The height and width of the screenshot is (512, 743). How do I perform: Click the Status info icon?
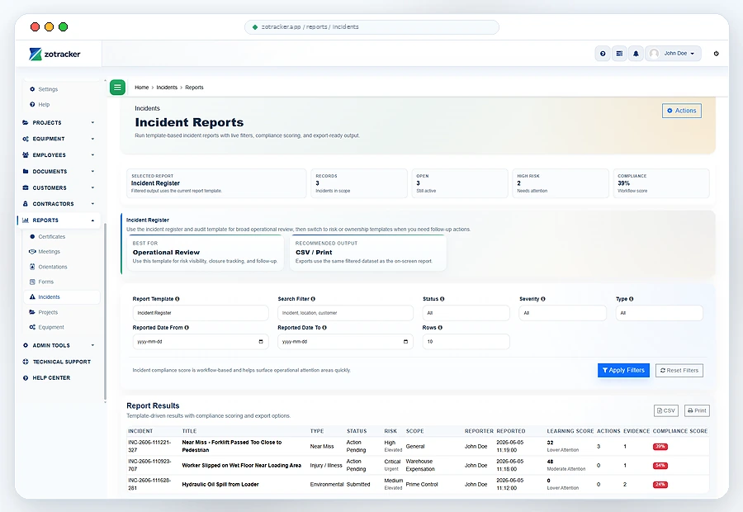coord(442,299)
